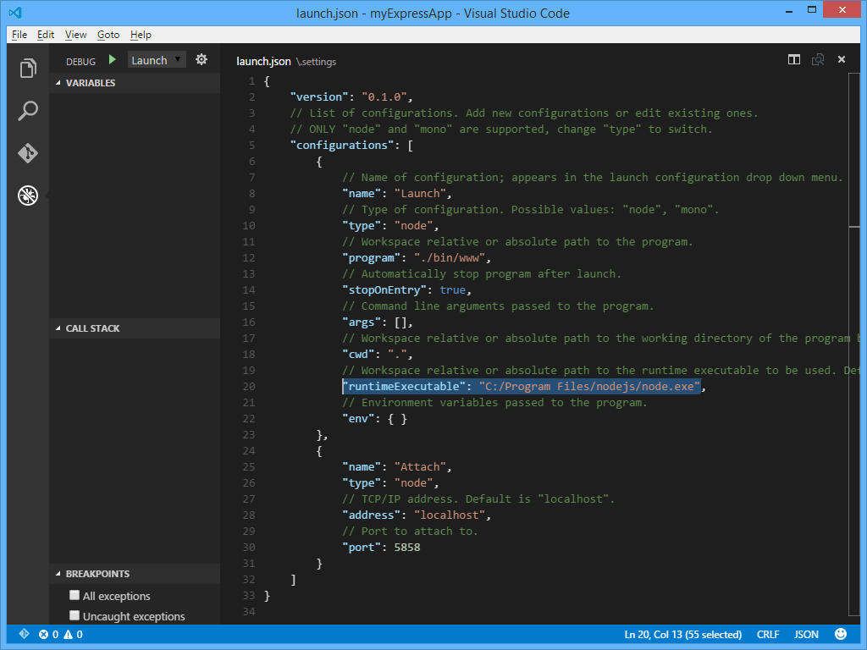This screenshot has width=867, height=650.
Task: Click the smiley feedback icon
Action: (x=841, y=634)
